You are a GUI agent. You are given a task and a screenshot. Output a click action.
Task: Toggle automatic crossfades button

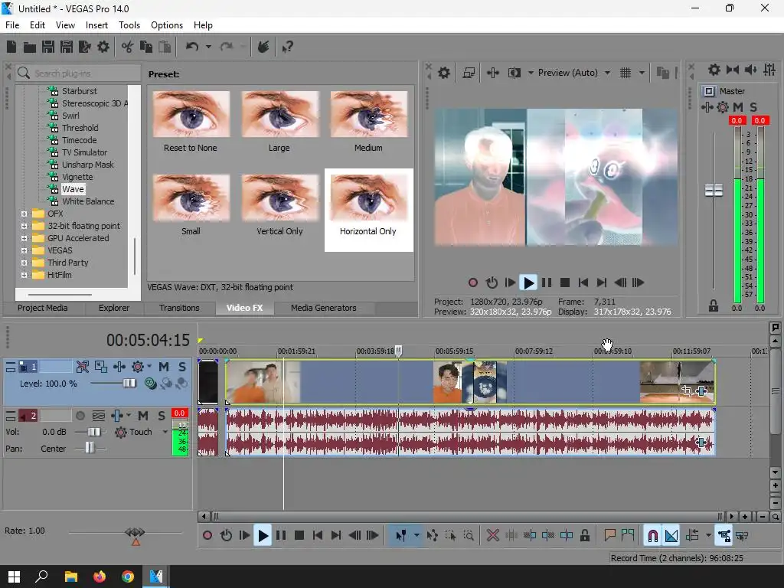[671, 535]
